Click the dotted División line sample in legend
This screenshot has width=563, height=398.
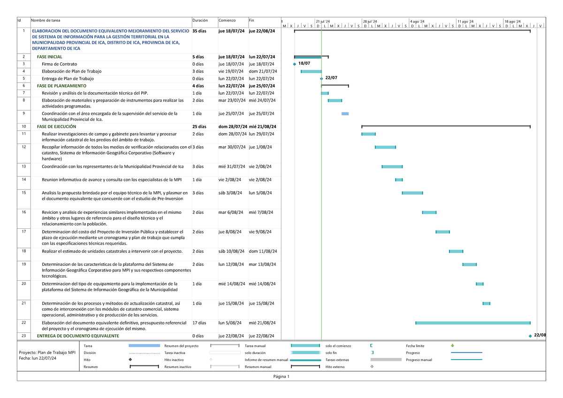tap(145, 353)
